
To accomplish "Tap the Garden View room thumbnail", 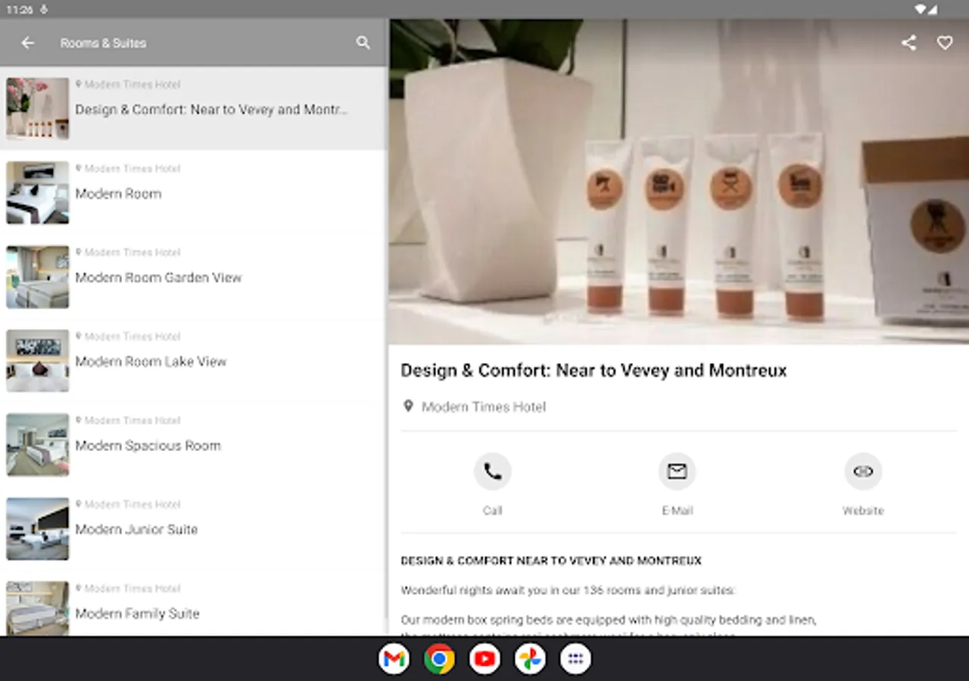I will [x=38, y=276].
